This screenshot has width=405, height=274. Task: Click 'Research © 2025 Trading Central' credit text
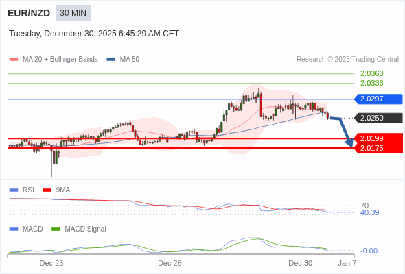[x=347, y=60]
